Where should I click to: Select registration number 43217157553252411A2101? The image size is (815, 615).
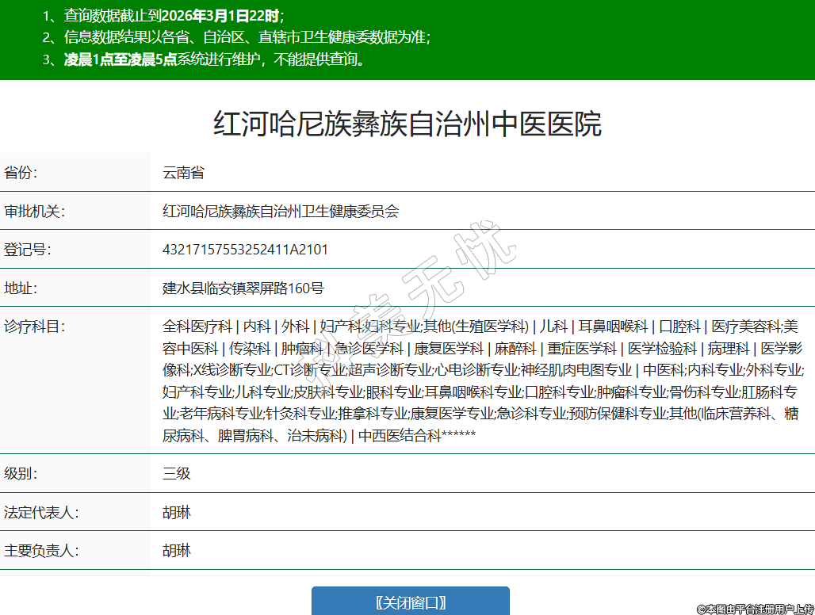point(245,250)
